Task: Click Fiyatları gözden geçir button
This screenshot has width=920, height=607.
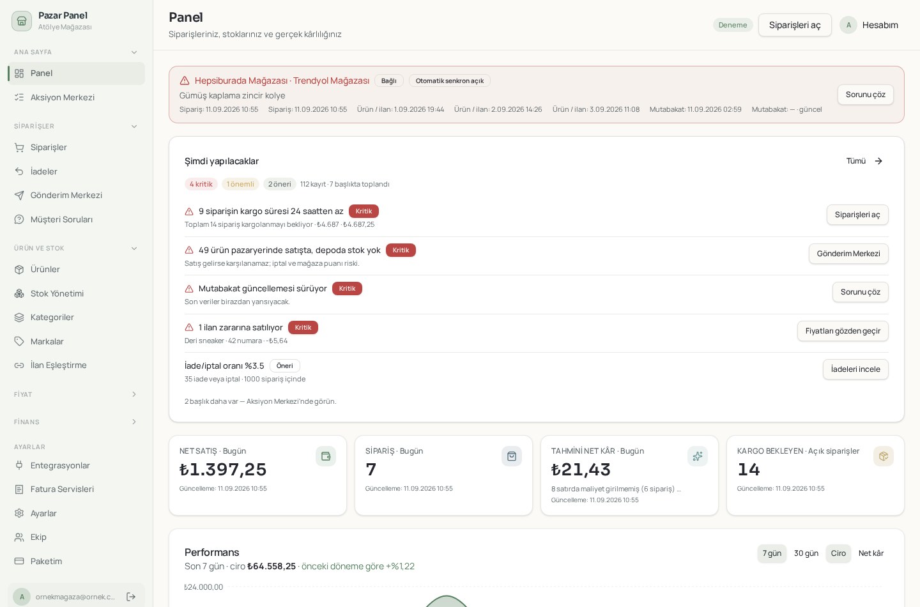Action: (x=843, y=331)
